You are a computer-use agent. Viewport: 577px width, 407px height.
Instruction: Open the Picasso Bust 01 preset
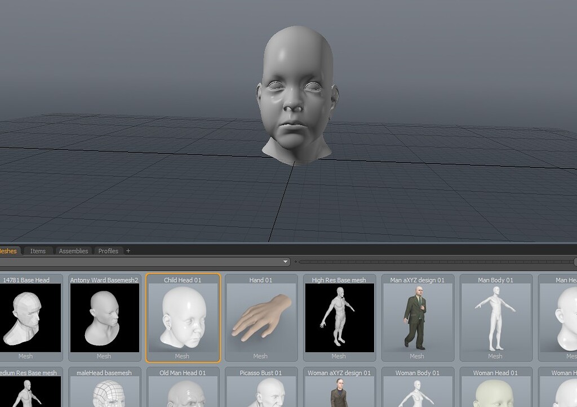click(260, 392)
